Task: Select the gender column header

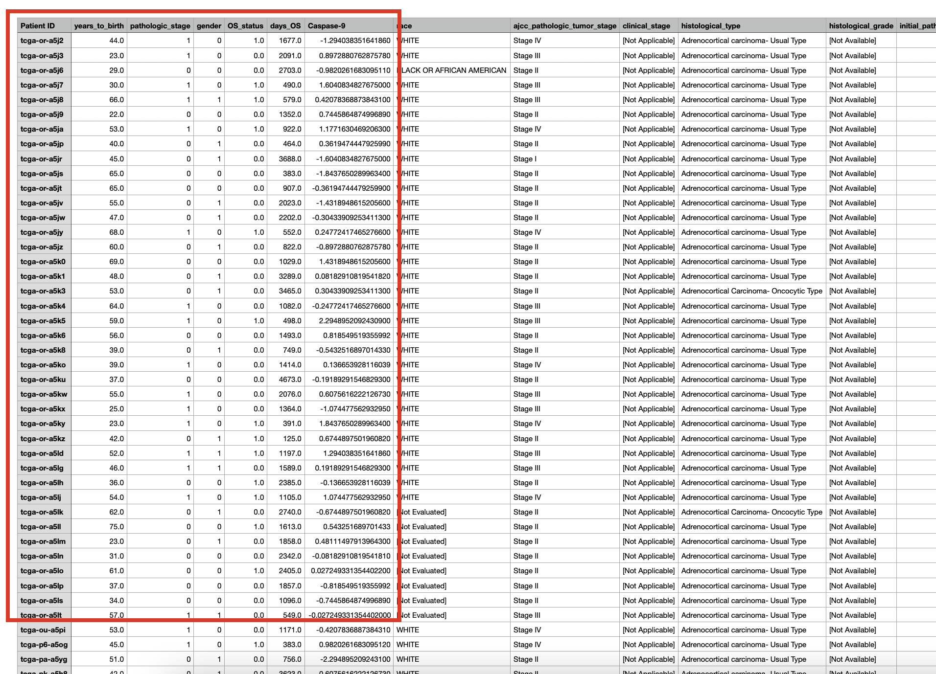Action: 209,26
